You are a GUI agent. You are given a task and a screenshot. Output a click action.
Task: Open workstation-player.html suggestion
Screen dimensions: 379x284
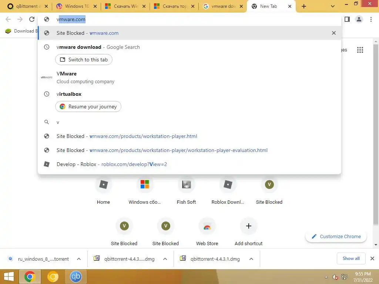[x=189, y=136]
